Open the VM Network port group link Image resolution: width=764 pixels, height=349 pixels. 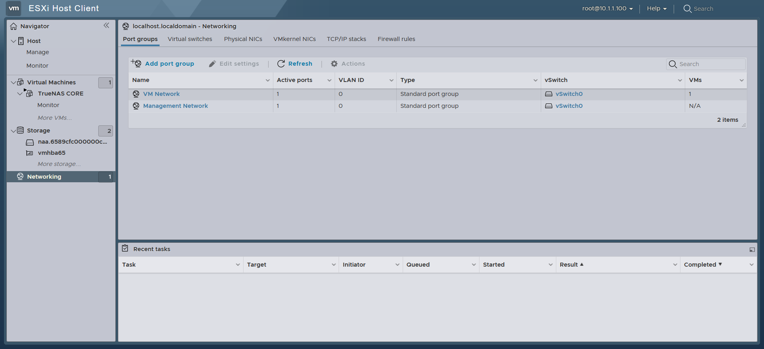tap(162, 94)
